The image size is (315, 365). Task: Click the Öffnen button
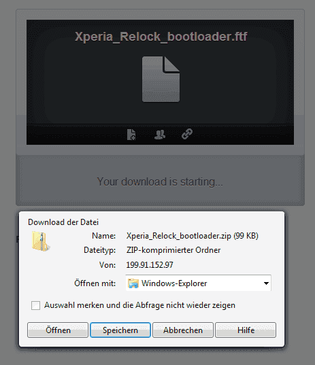click(58, 330)
